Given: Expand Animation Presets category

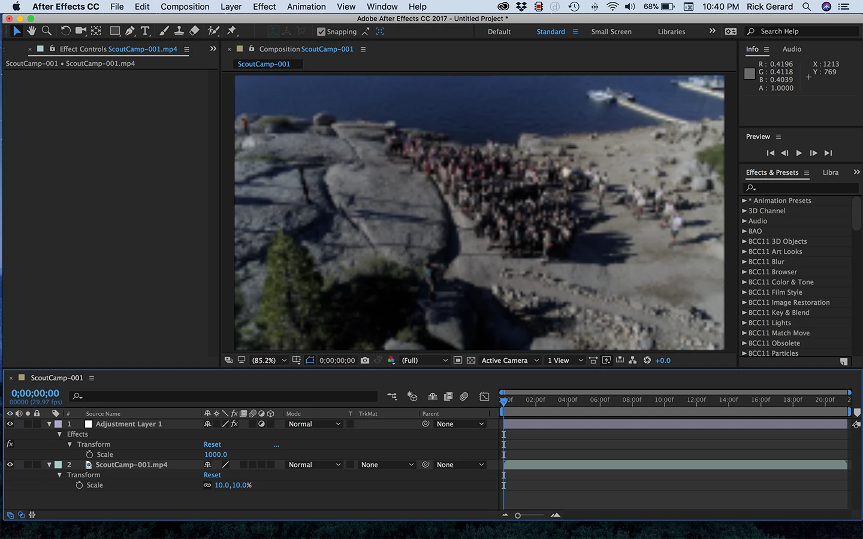Looking at the screenshot, I should click(x=744, y=201).
